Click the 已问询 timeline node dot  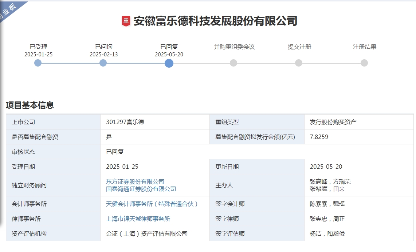(103, 63)
